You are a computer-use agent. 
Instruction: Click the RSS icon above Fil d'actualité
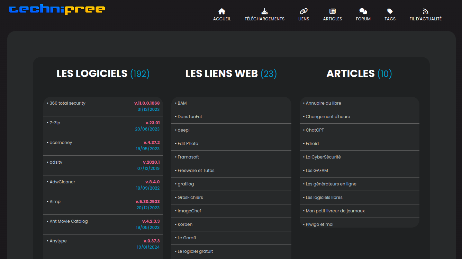tap(425, 11)
